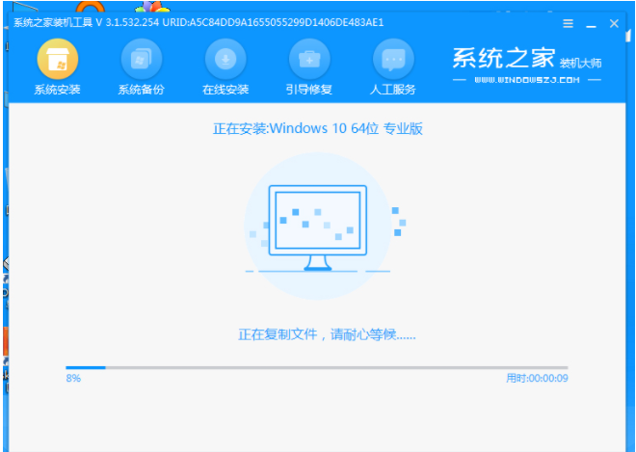Open the hamburger menu in title bar

[x=568, y=23]
